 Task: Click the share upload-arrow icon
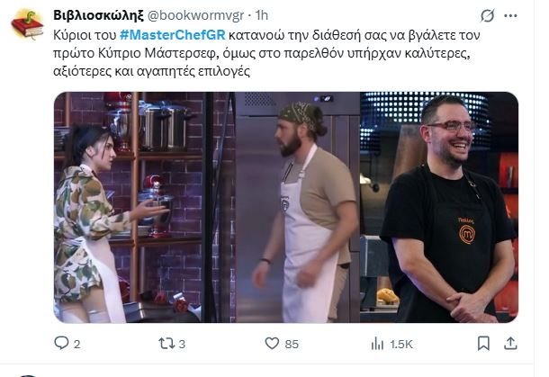[x=510, y=344]
